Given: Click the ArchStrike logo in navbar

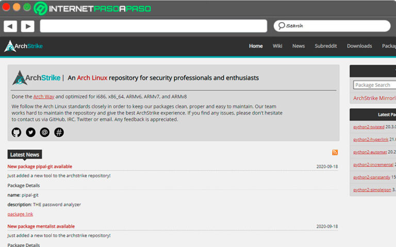Looking at the screenshot, I should point(24,46).
